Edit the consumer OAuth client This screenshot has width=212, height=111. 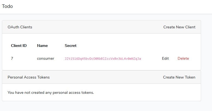[x=165, y=58]
